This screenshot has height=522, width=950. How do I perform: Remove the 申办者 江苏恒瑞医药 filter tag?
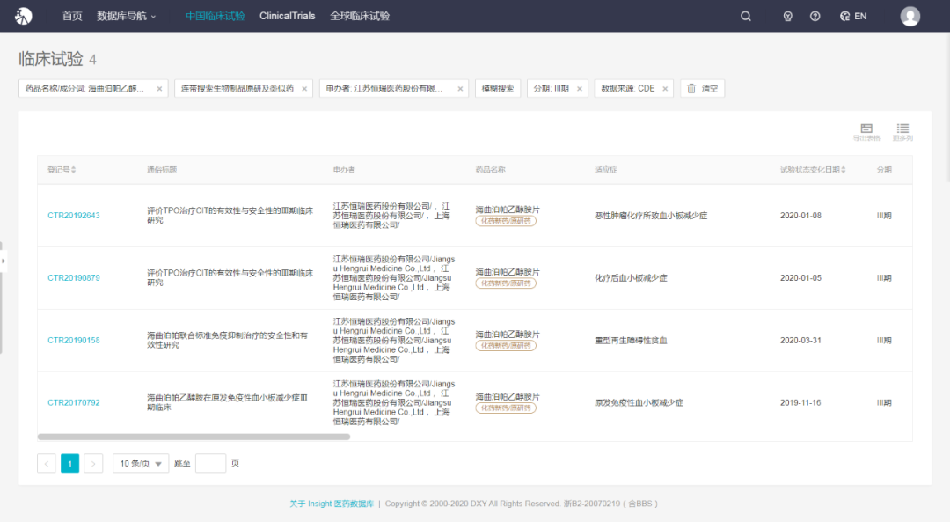pos(460,89)
